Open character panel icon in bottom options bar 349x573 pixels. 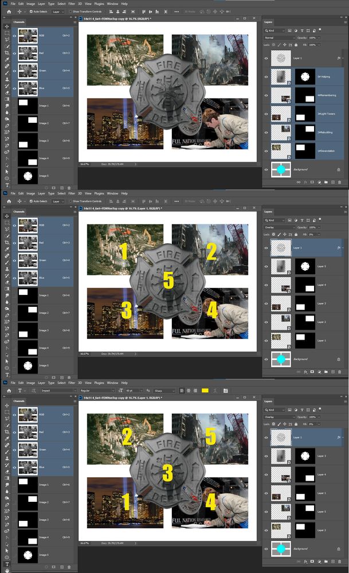pos(226,391)
